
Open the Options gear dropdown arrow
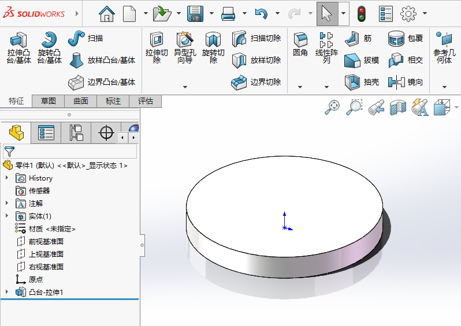click(425, 13)
